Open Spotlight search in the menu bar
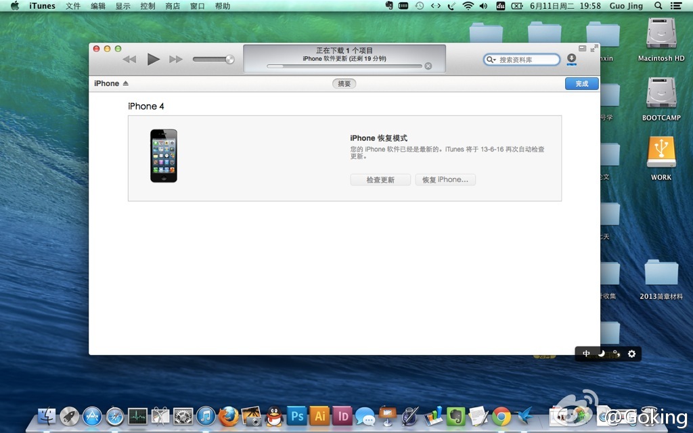Image resolution: width=693 pixels, height=433 pixels. [x=658, y=5]
